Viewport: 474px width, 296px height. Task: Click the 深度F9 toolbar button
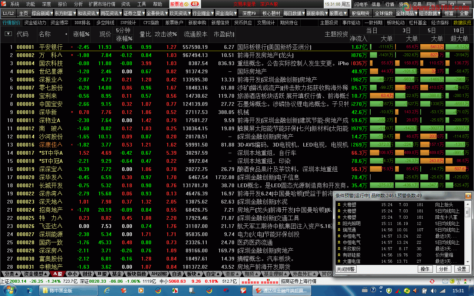(249, 13)
